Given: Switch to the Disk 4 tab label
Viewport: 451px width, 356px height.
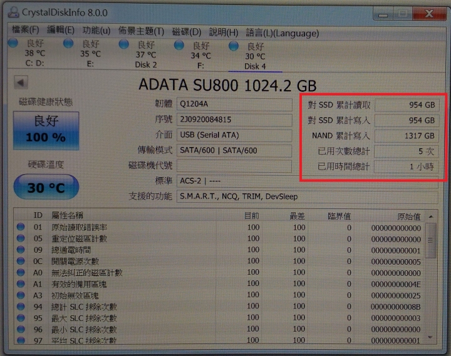Looking at the screenshot, I should (x=255, y=66).
